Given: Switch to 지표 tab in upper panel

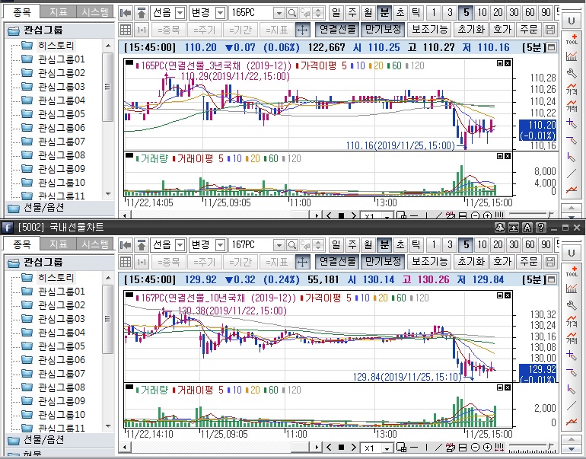Looking at the screenshot, I should [x=58, y=12].
